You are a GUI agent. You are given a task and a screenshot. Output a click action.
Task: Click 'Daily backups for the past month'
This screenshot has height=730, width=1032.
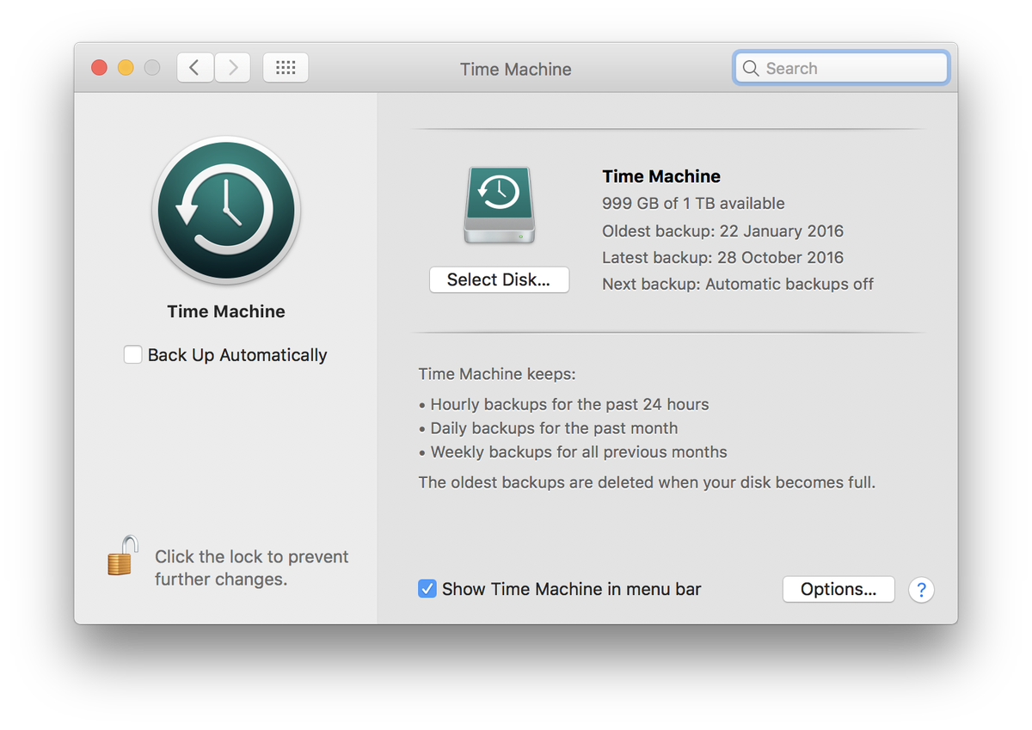click(x=554, y=428)
